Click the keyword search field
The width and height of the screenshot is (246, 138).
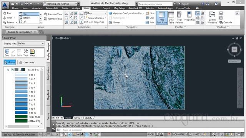point(155,4)
